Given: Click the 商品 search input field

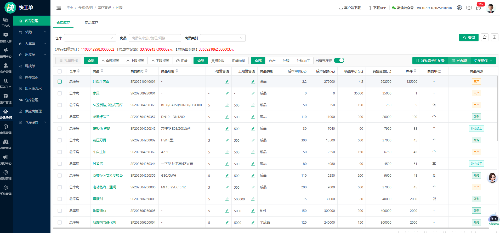Looking at the screenshot, I should (155, 38).
